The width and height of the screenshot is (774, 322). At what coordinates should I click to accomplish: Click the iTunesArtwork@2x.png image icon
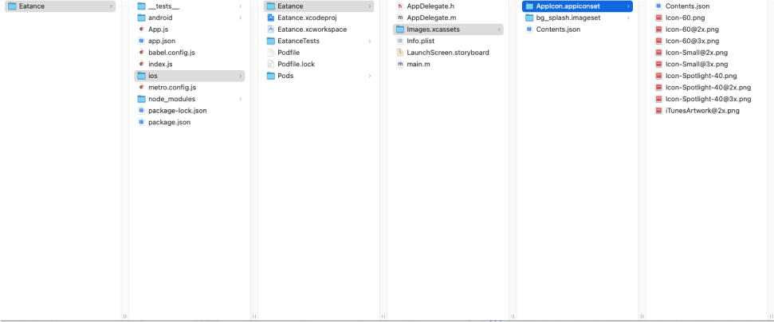tap(658, 111)
